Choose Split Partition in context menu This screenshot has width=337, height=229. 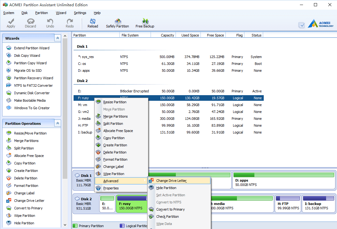(x=121, y=124)
